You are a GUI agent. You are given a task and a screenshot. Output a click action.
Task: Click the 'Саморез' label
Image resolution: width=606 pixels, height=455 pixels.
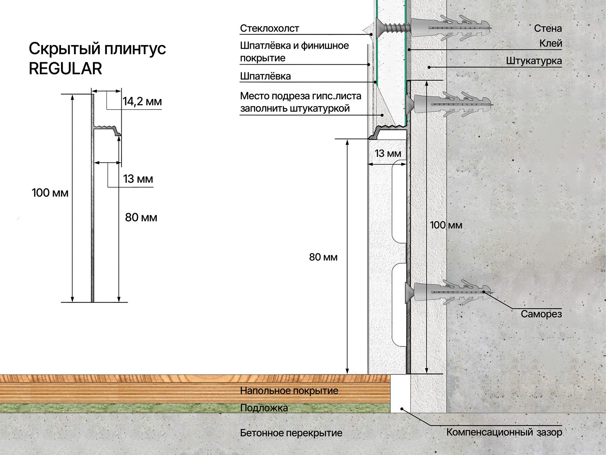pos(541,314)
